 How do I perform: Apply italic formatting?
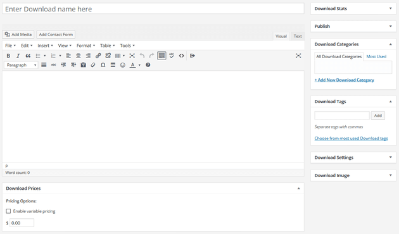tap(18, 56)
